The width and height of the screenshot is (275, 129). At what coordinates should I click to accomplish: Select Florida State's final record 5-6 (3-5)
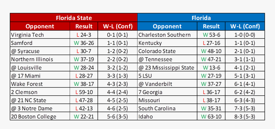point(117,116)
